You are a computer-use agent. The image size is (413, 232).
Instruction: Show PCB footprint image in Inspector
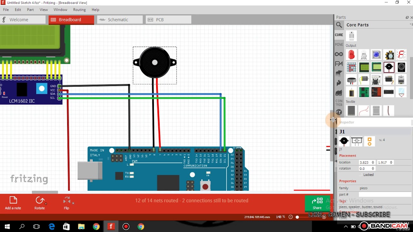tap(369, 141)
